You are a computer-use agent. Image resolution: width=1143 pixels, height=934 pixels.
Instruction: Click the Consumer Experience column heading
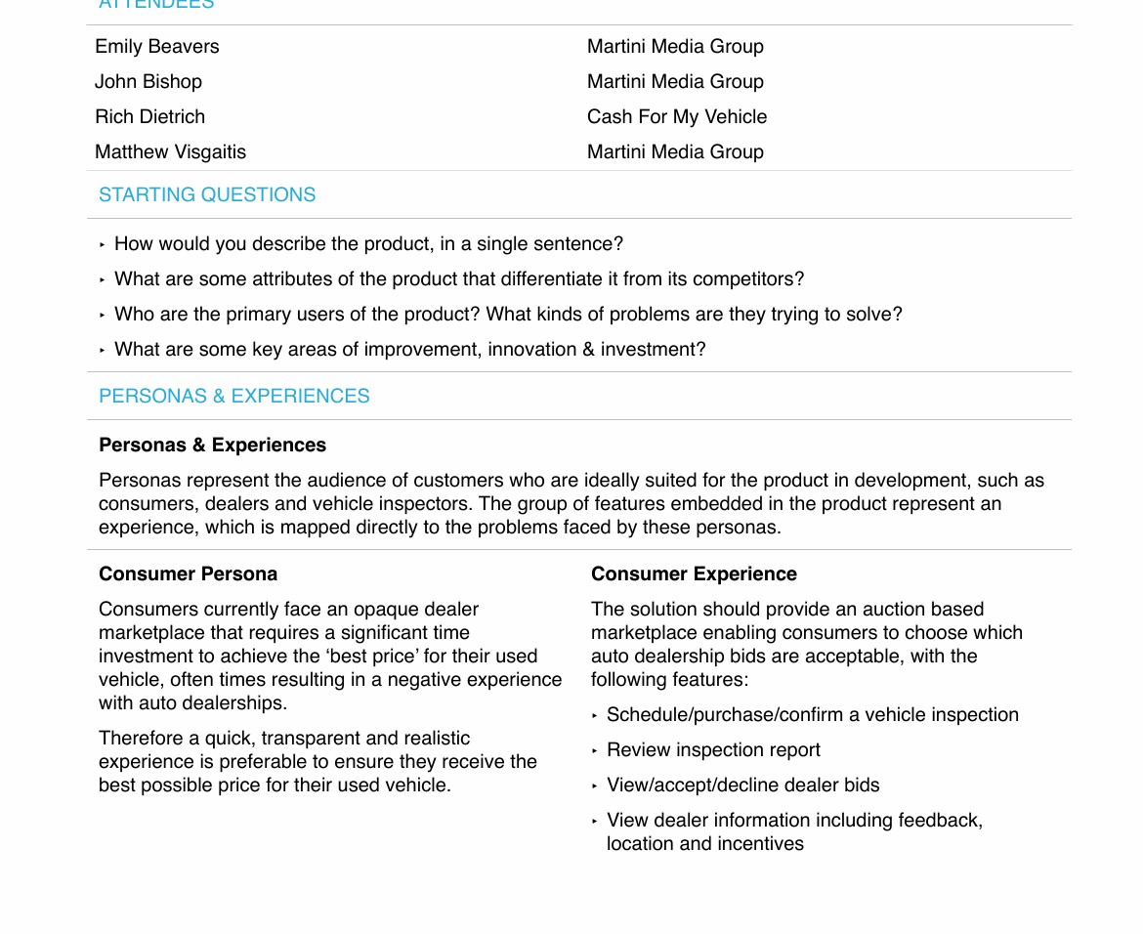694,573
